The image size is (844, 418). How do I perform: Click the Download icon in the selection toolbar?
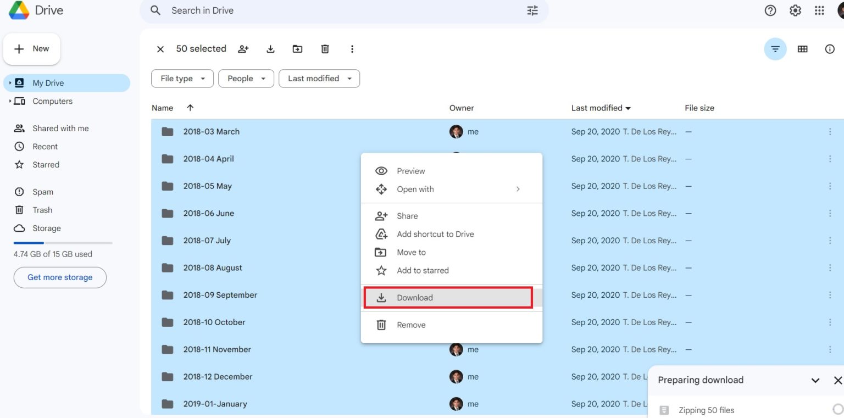(270, 49)
